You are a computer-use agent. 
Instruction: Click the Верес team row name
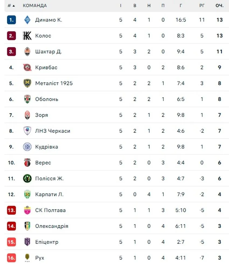coord(43,163)
